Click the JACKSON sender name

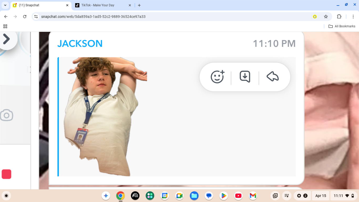click(x=80, y=44)
